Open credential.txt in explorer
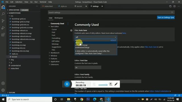The height and width of the screenshot is (102, 182). (16, 65)
